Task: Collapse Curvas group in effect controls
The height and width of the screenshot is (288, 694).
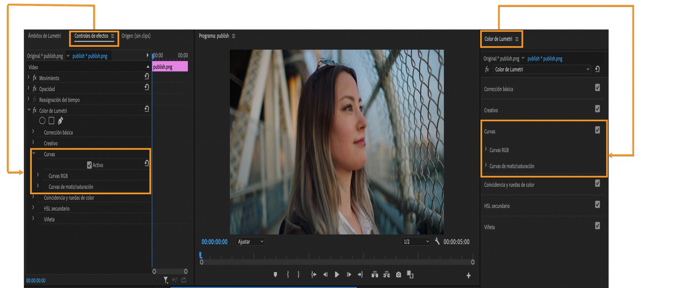Action: click(x=34, y=154)
